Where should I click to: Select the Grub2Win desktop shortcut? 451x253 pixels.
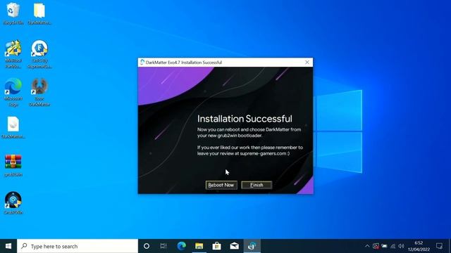[x=13, y=203]
